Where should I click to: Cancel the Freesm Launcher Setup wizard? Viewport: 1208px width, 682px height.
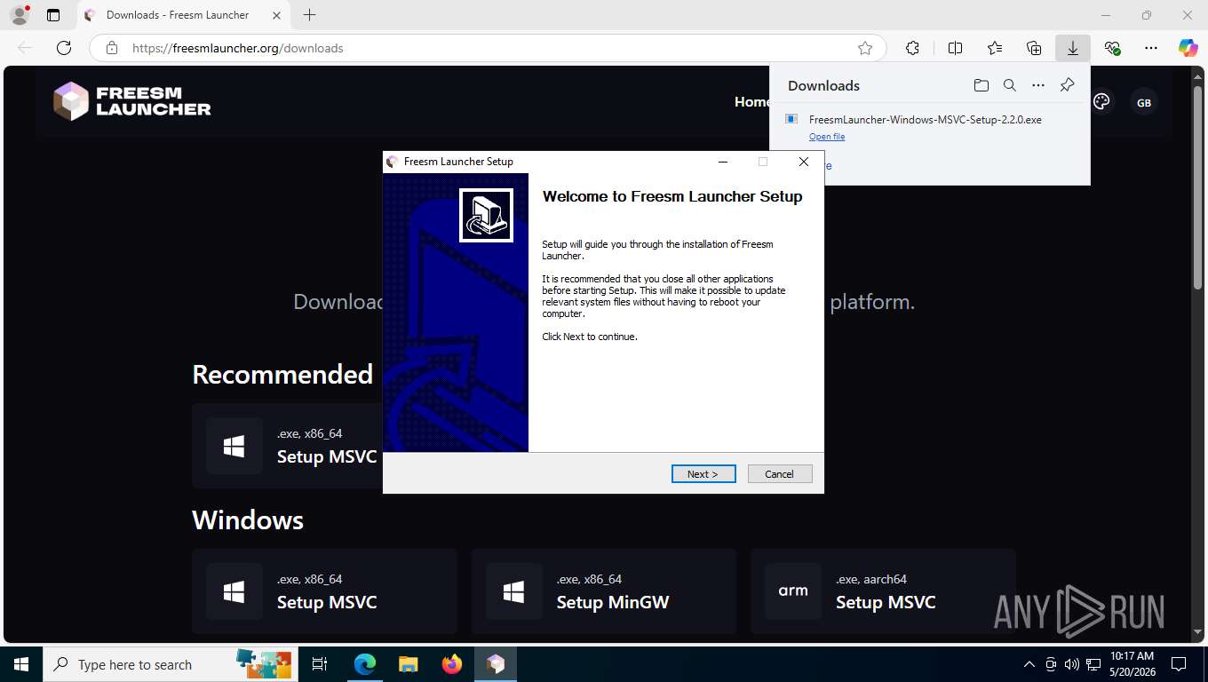click(x=780, y=474)
